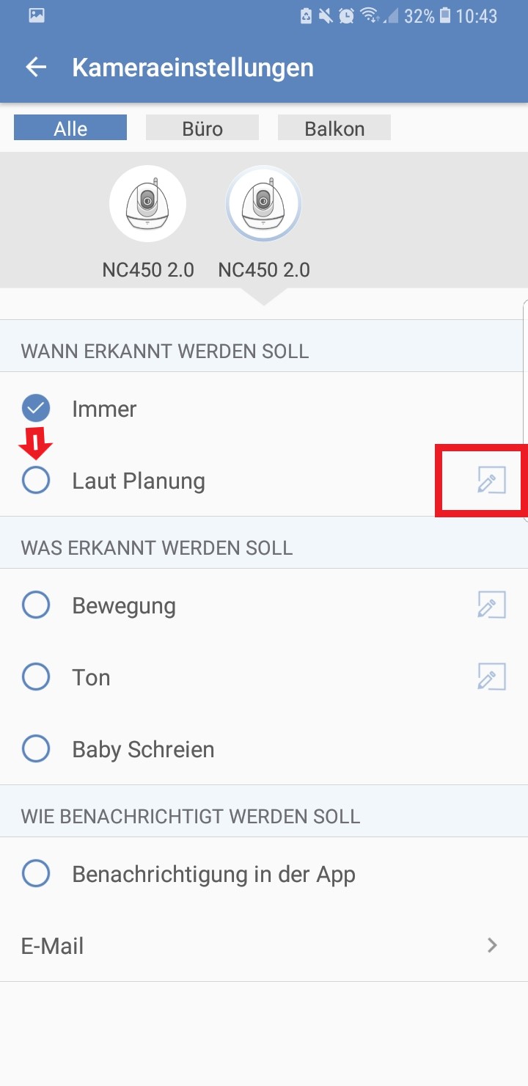
Task: Edit the Bewegung detection settings
Action: (x=491, y=605)
